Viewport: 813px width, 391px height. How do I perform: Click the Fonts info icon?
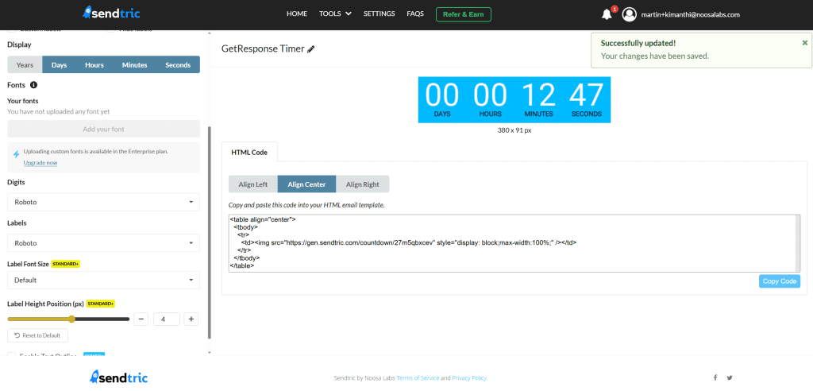click(x=33, y=85)
